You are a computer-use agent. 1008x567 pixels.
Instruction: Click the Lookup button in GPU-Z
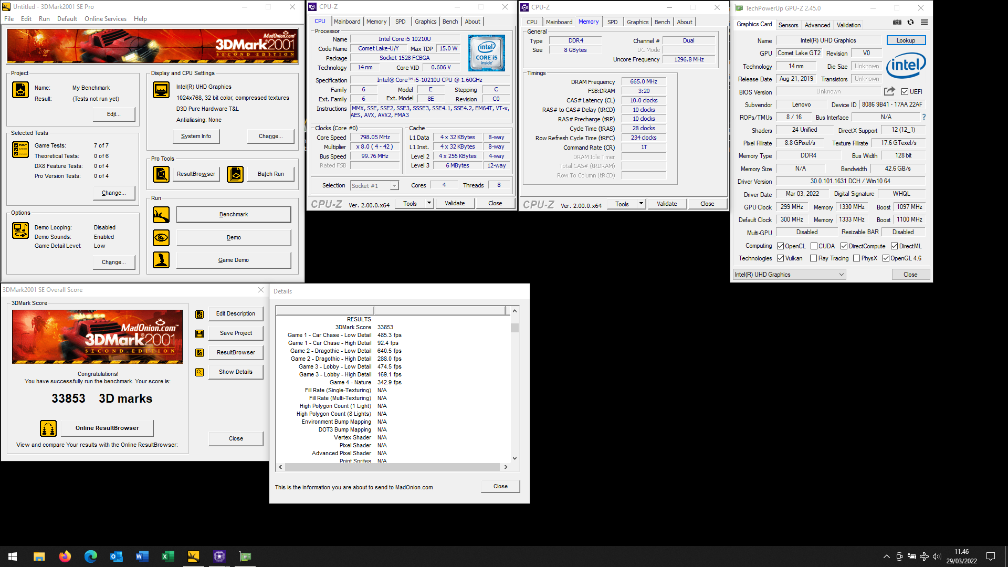[x=906, y=40]
